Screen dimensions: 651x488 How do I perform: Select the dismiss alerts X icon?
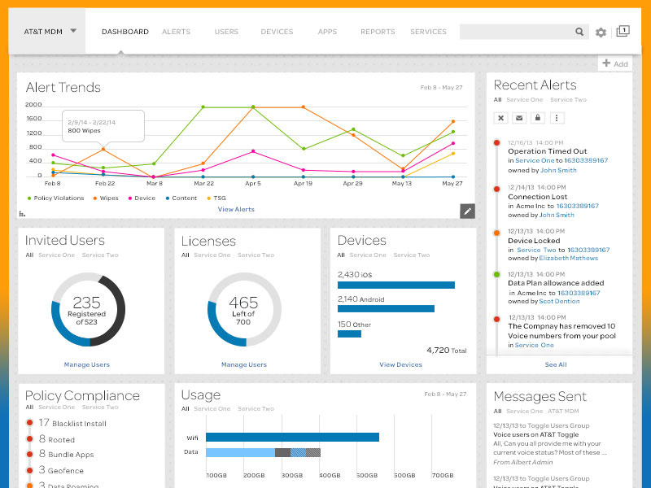500,118
